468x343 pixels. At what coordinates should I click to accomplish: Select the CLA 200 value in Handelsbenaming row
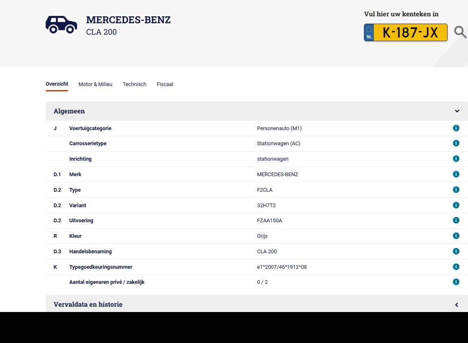[267, 251]
